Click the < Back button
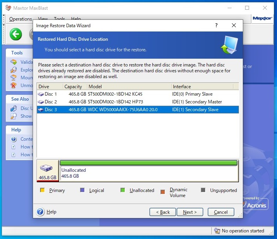277x239 pixels. point(163,212)
